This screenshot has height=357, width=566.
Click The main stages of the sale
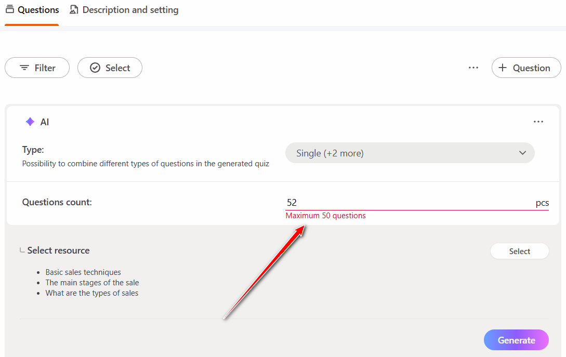pos(92,283)
